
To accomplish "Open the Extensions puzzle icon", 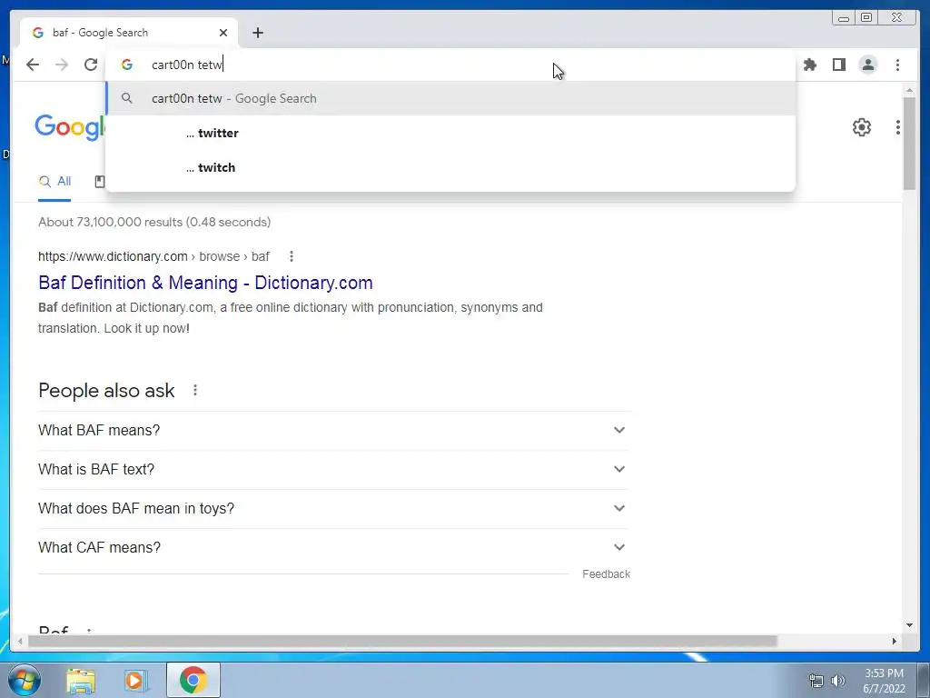I will 809,65.
